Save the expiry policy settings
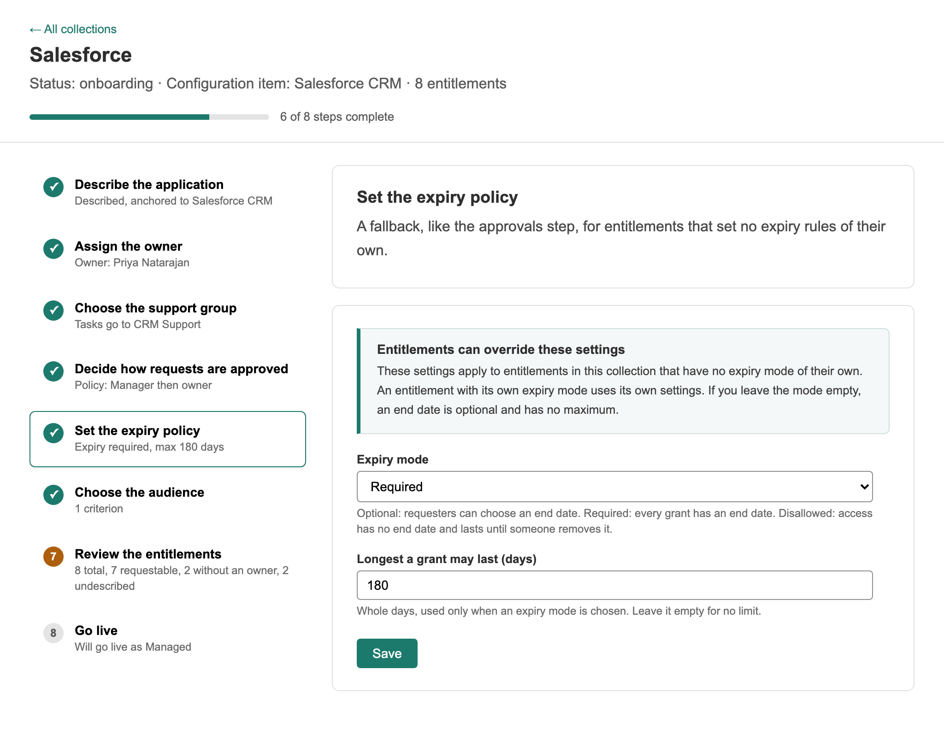Screen dimensions: 944x752 pos(387,653)
